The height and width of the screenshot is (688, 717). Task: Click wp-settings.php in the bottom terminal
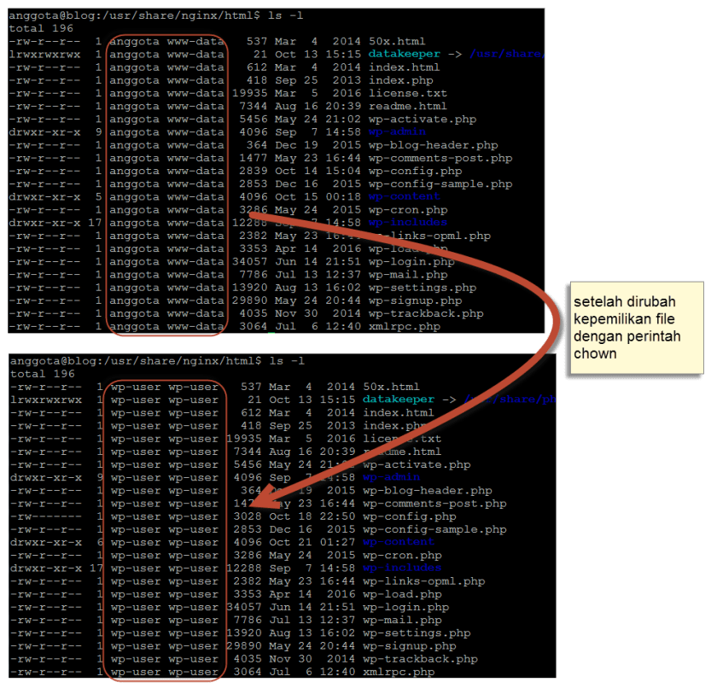tap(417, 633)
